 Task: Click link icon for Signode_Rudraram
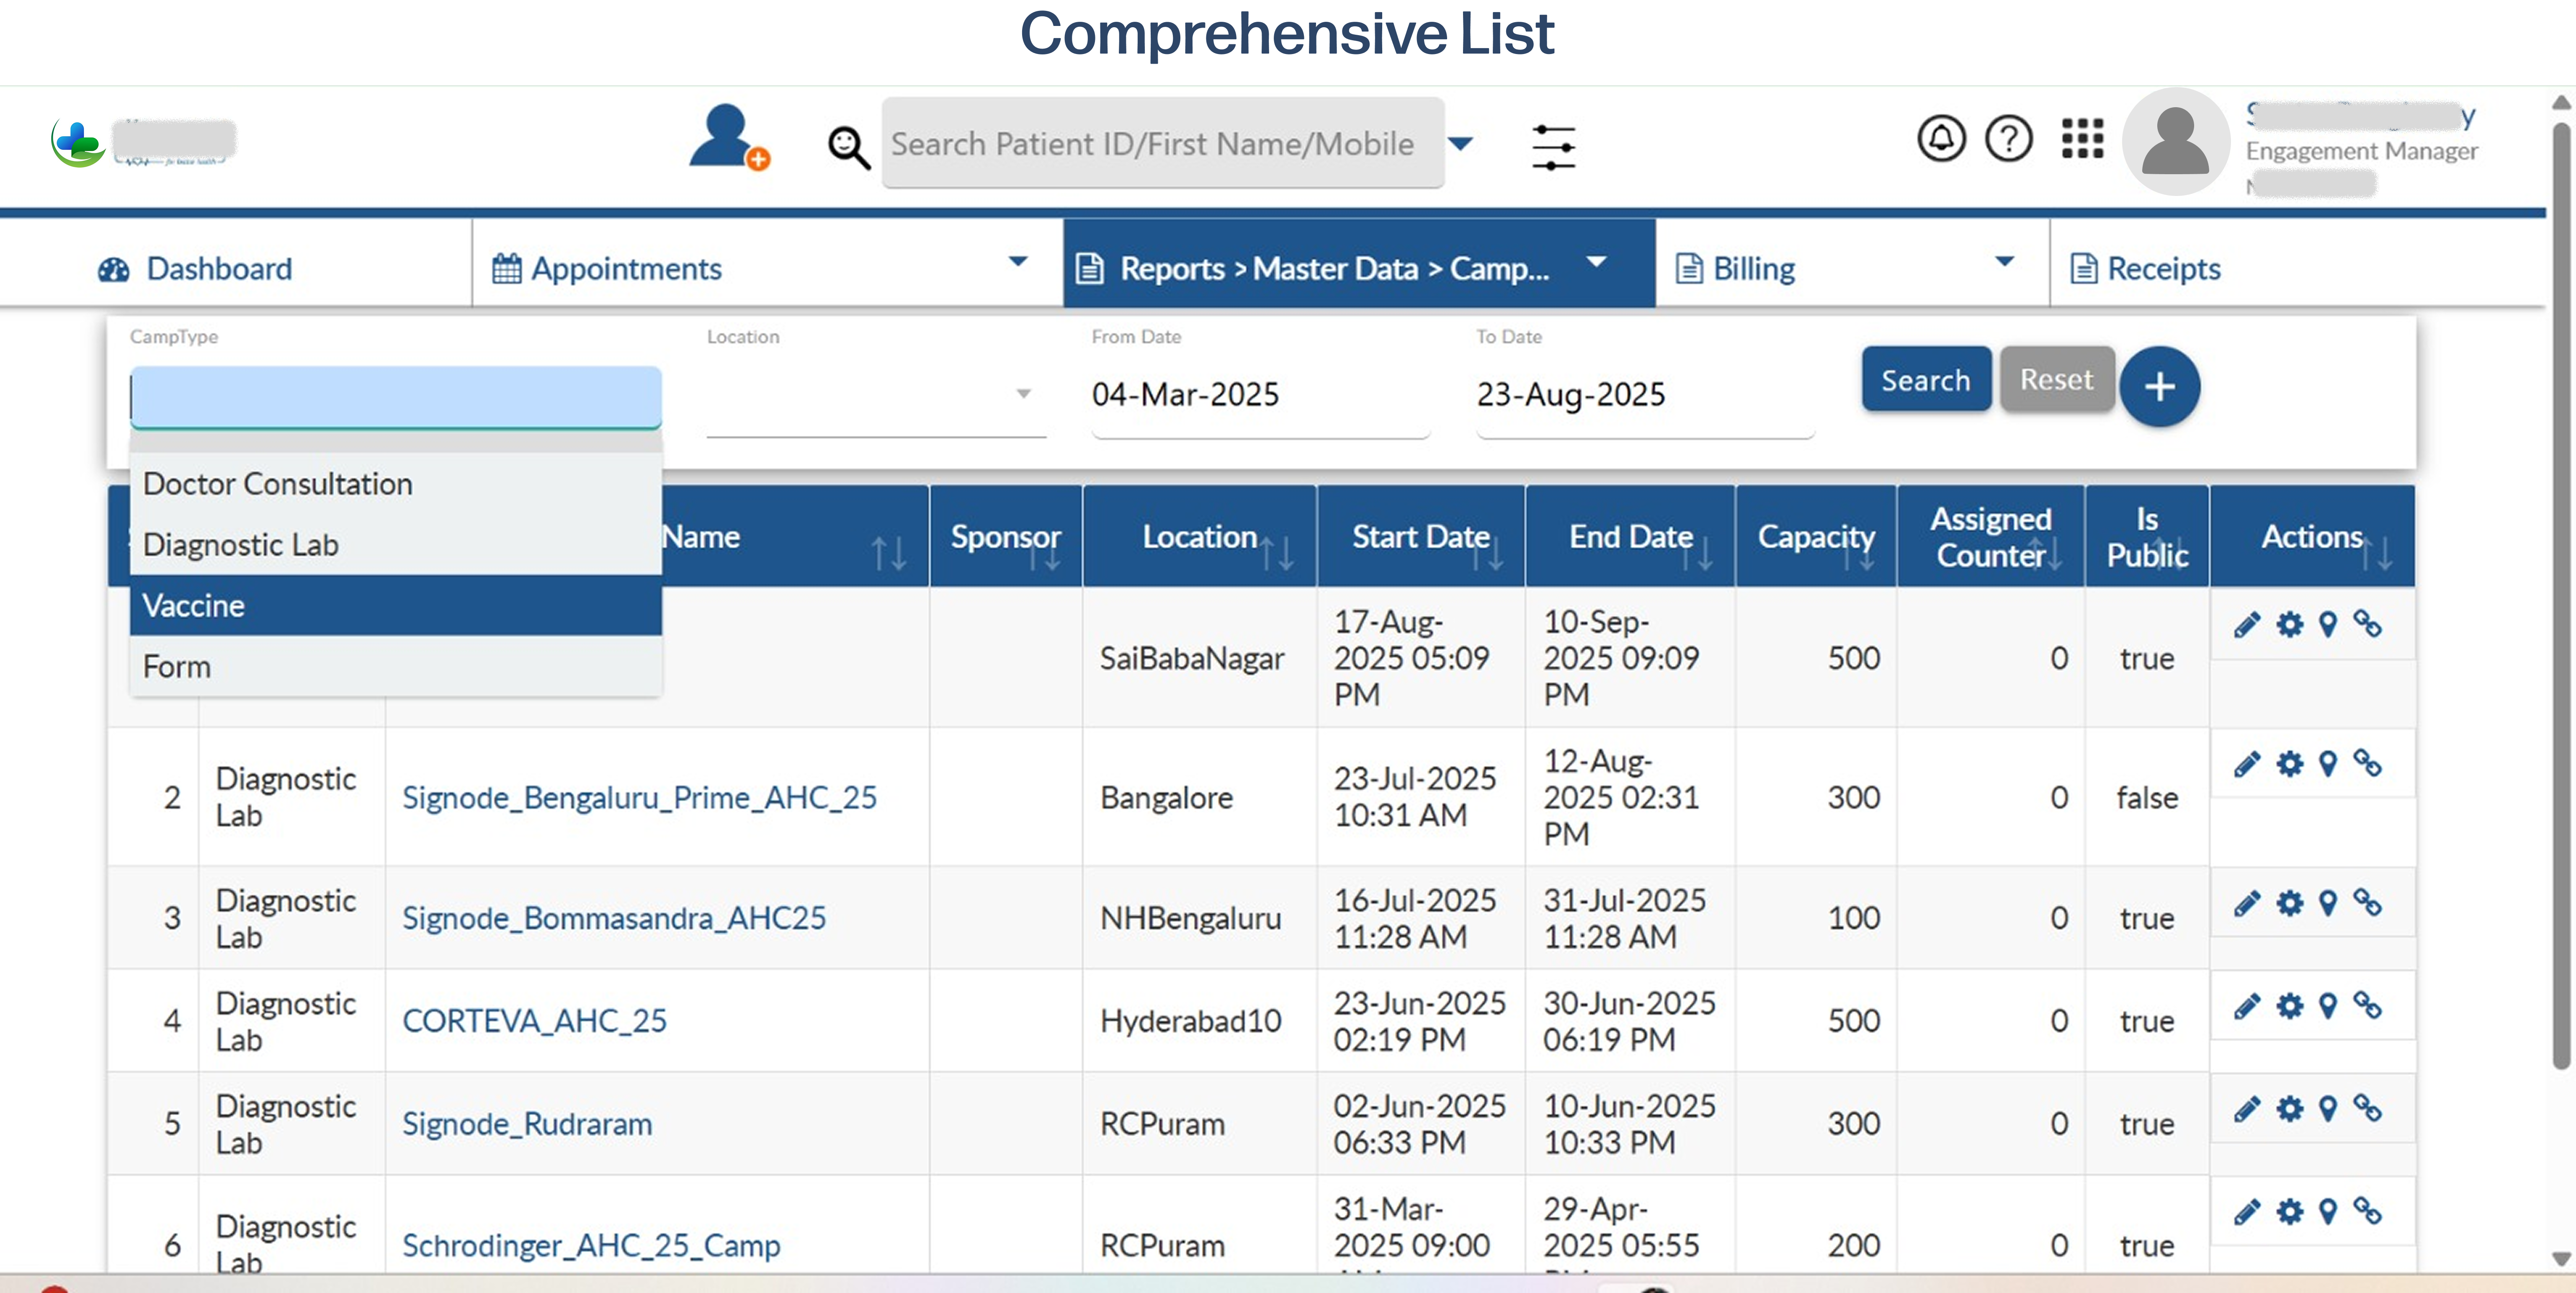pos(2367,1108)
